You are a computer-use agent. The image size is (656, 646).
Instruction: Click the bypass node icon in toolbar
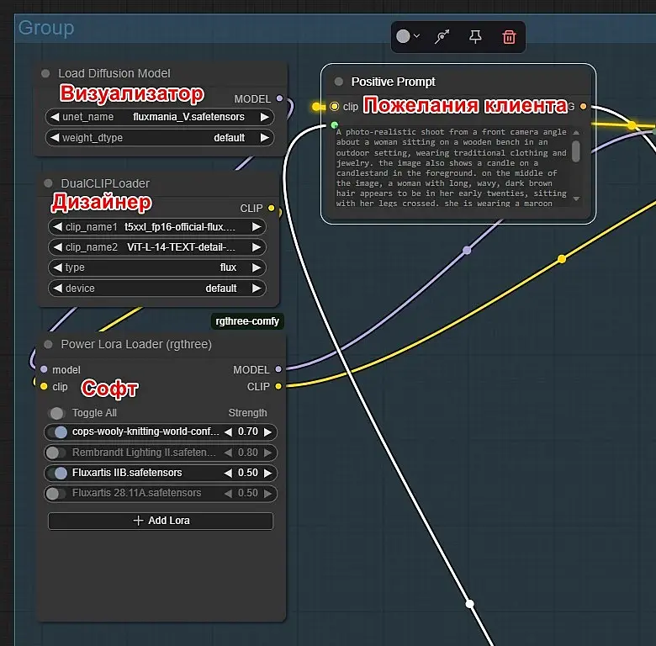(x=442, y=37)
